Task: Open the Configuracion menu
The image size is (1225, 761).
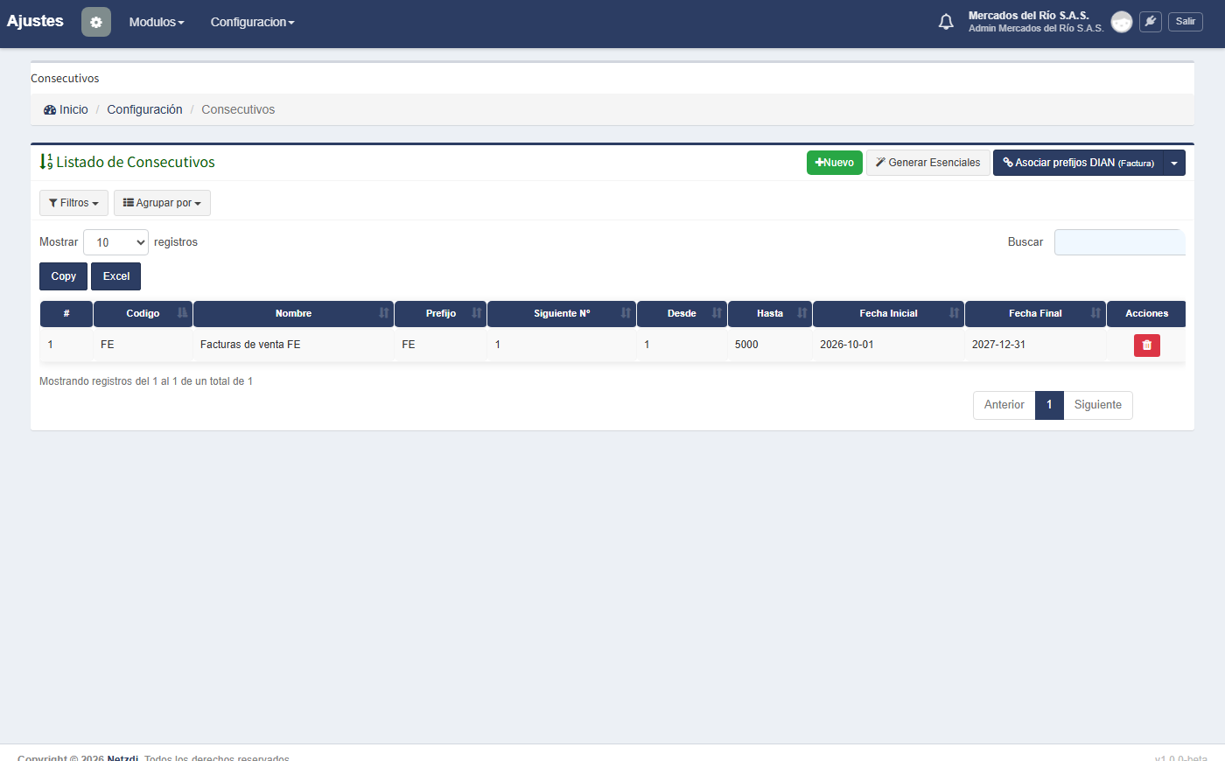Action: point(252,22)
